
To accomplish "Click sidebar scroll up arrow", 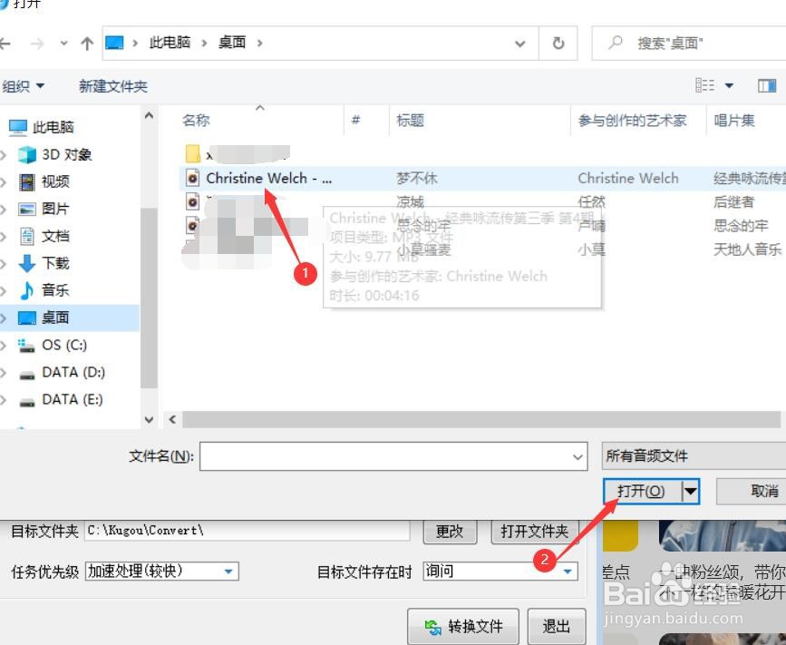I will tap(149, 115).
